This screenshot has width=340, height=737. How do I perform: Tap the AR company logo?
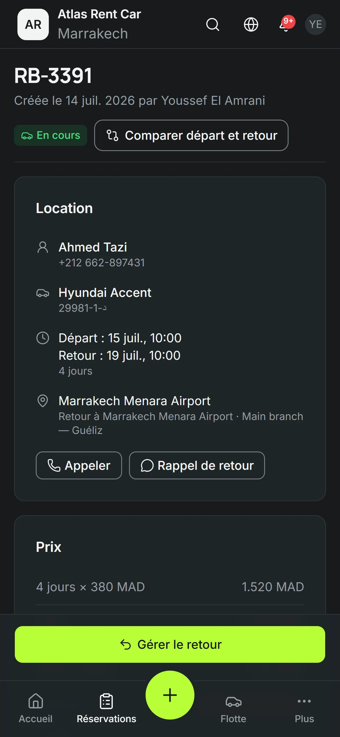tap(33, 24)
